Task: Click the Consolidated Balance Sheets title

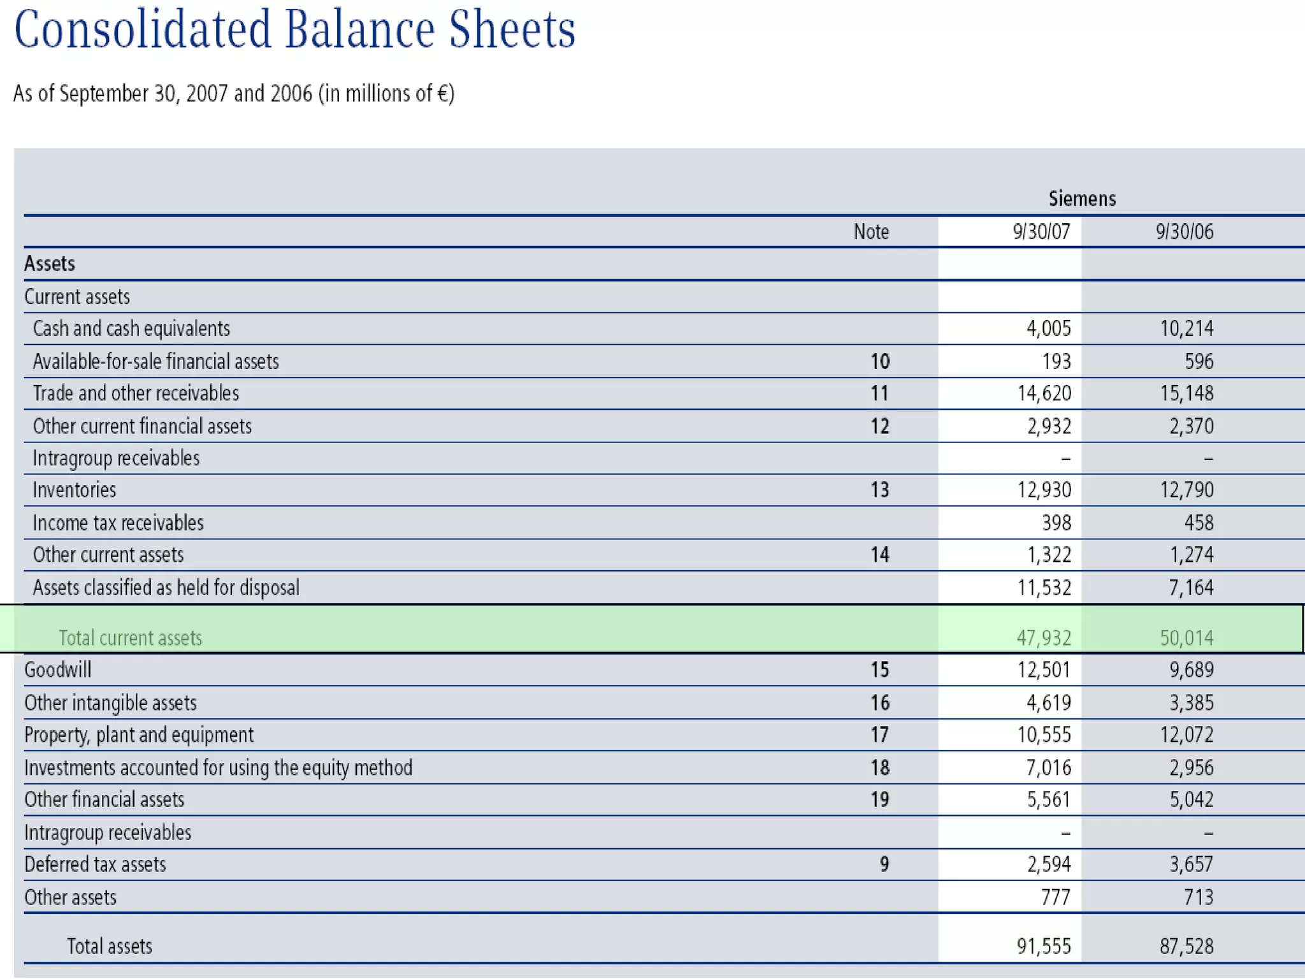Action: (x=294, y=30)
